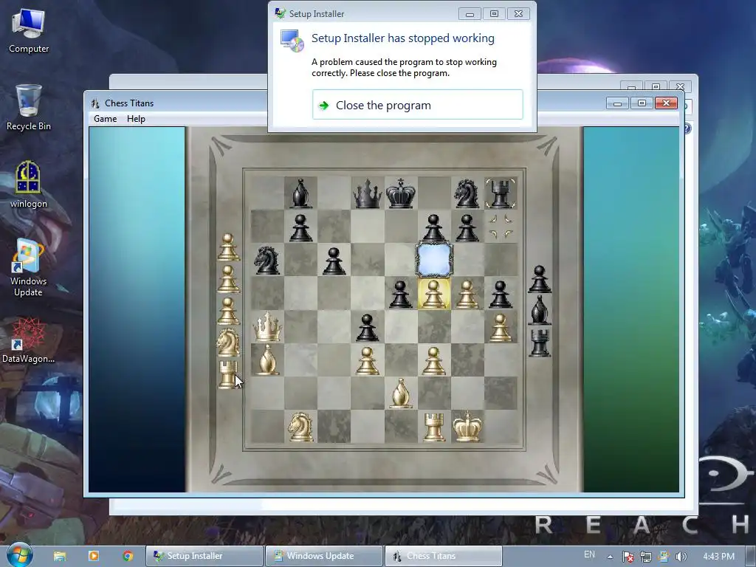Open the network tray icon
This screenshot has height=567, width=756.
click(x=645, y=557)
